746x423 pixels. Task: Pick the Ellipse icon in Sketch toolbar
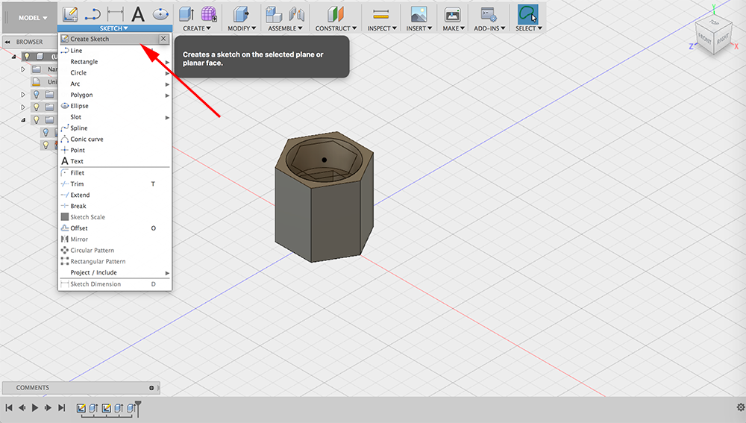(161, 14)
